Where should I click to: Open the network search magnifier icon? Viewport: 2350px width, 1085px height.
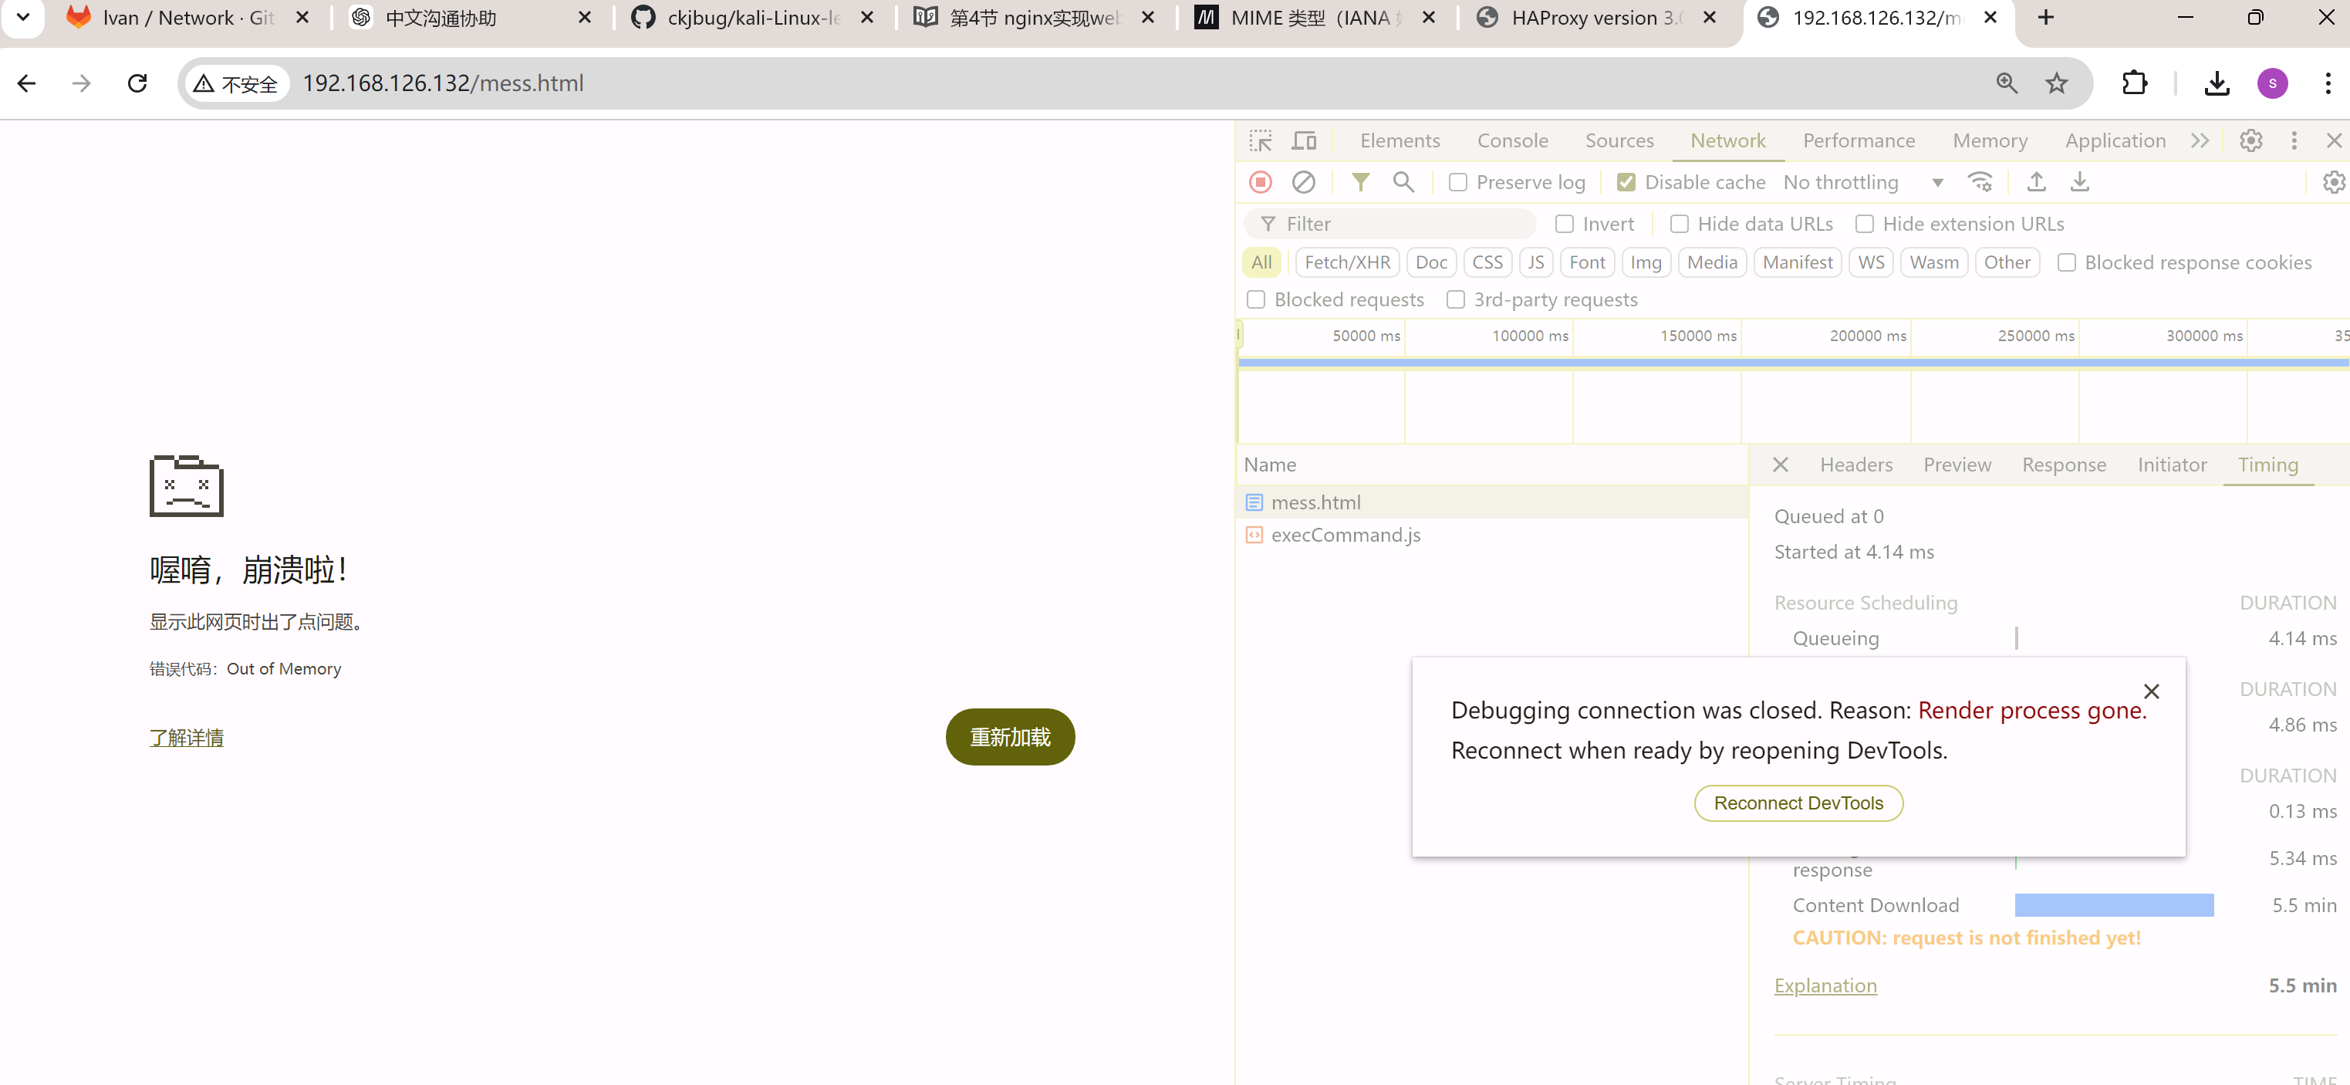pyautogui.click(x=1403, y=183)
